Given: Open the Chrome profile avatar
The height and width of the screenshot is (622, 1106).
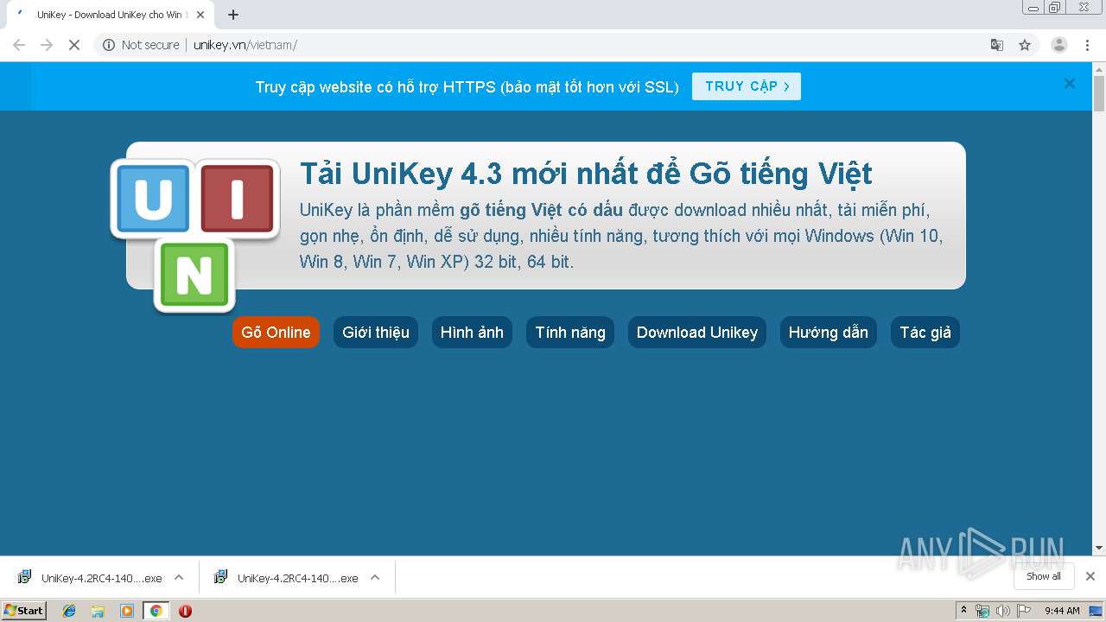Looking at the screenshot, I should click(1058, 45).
